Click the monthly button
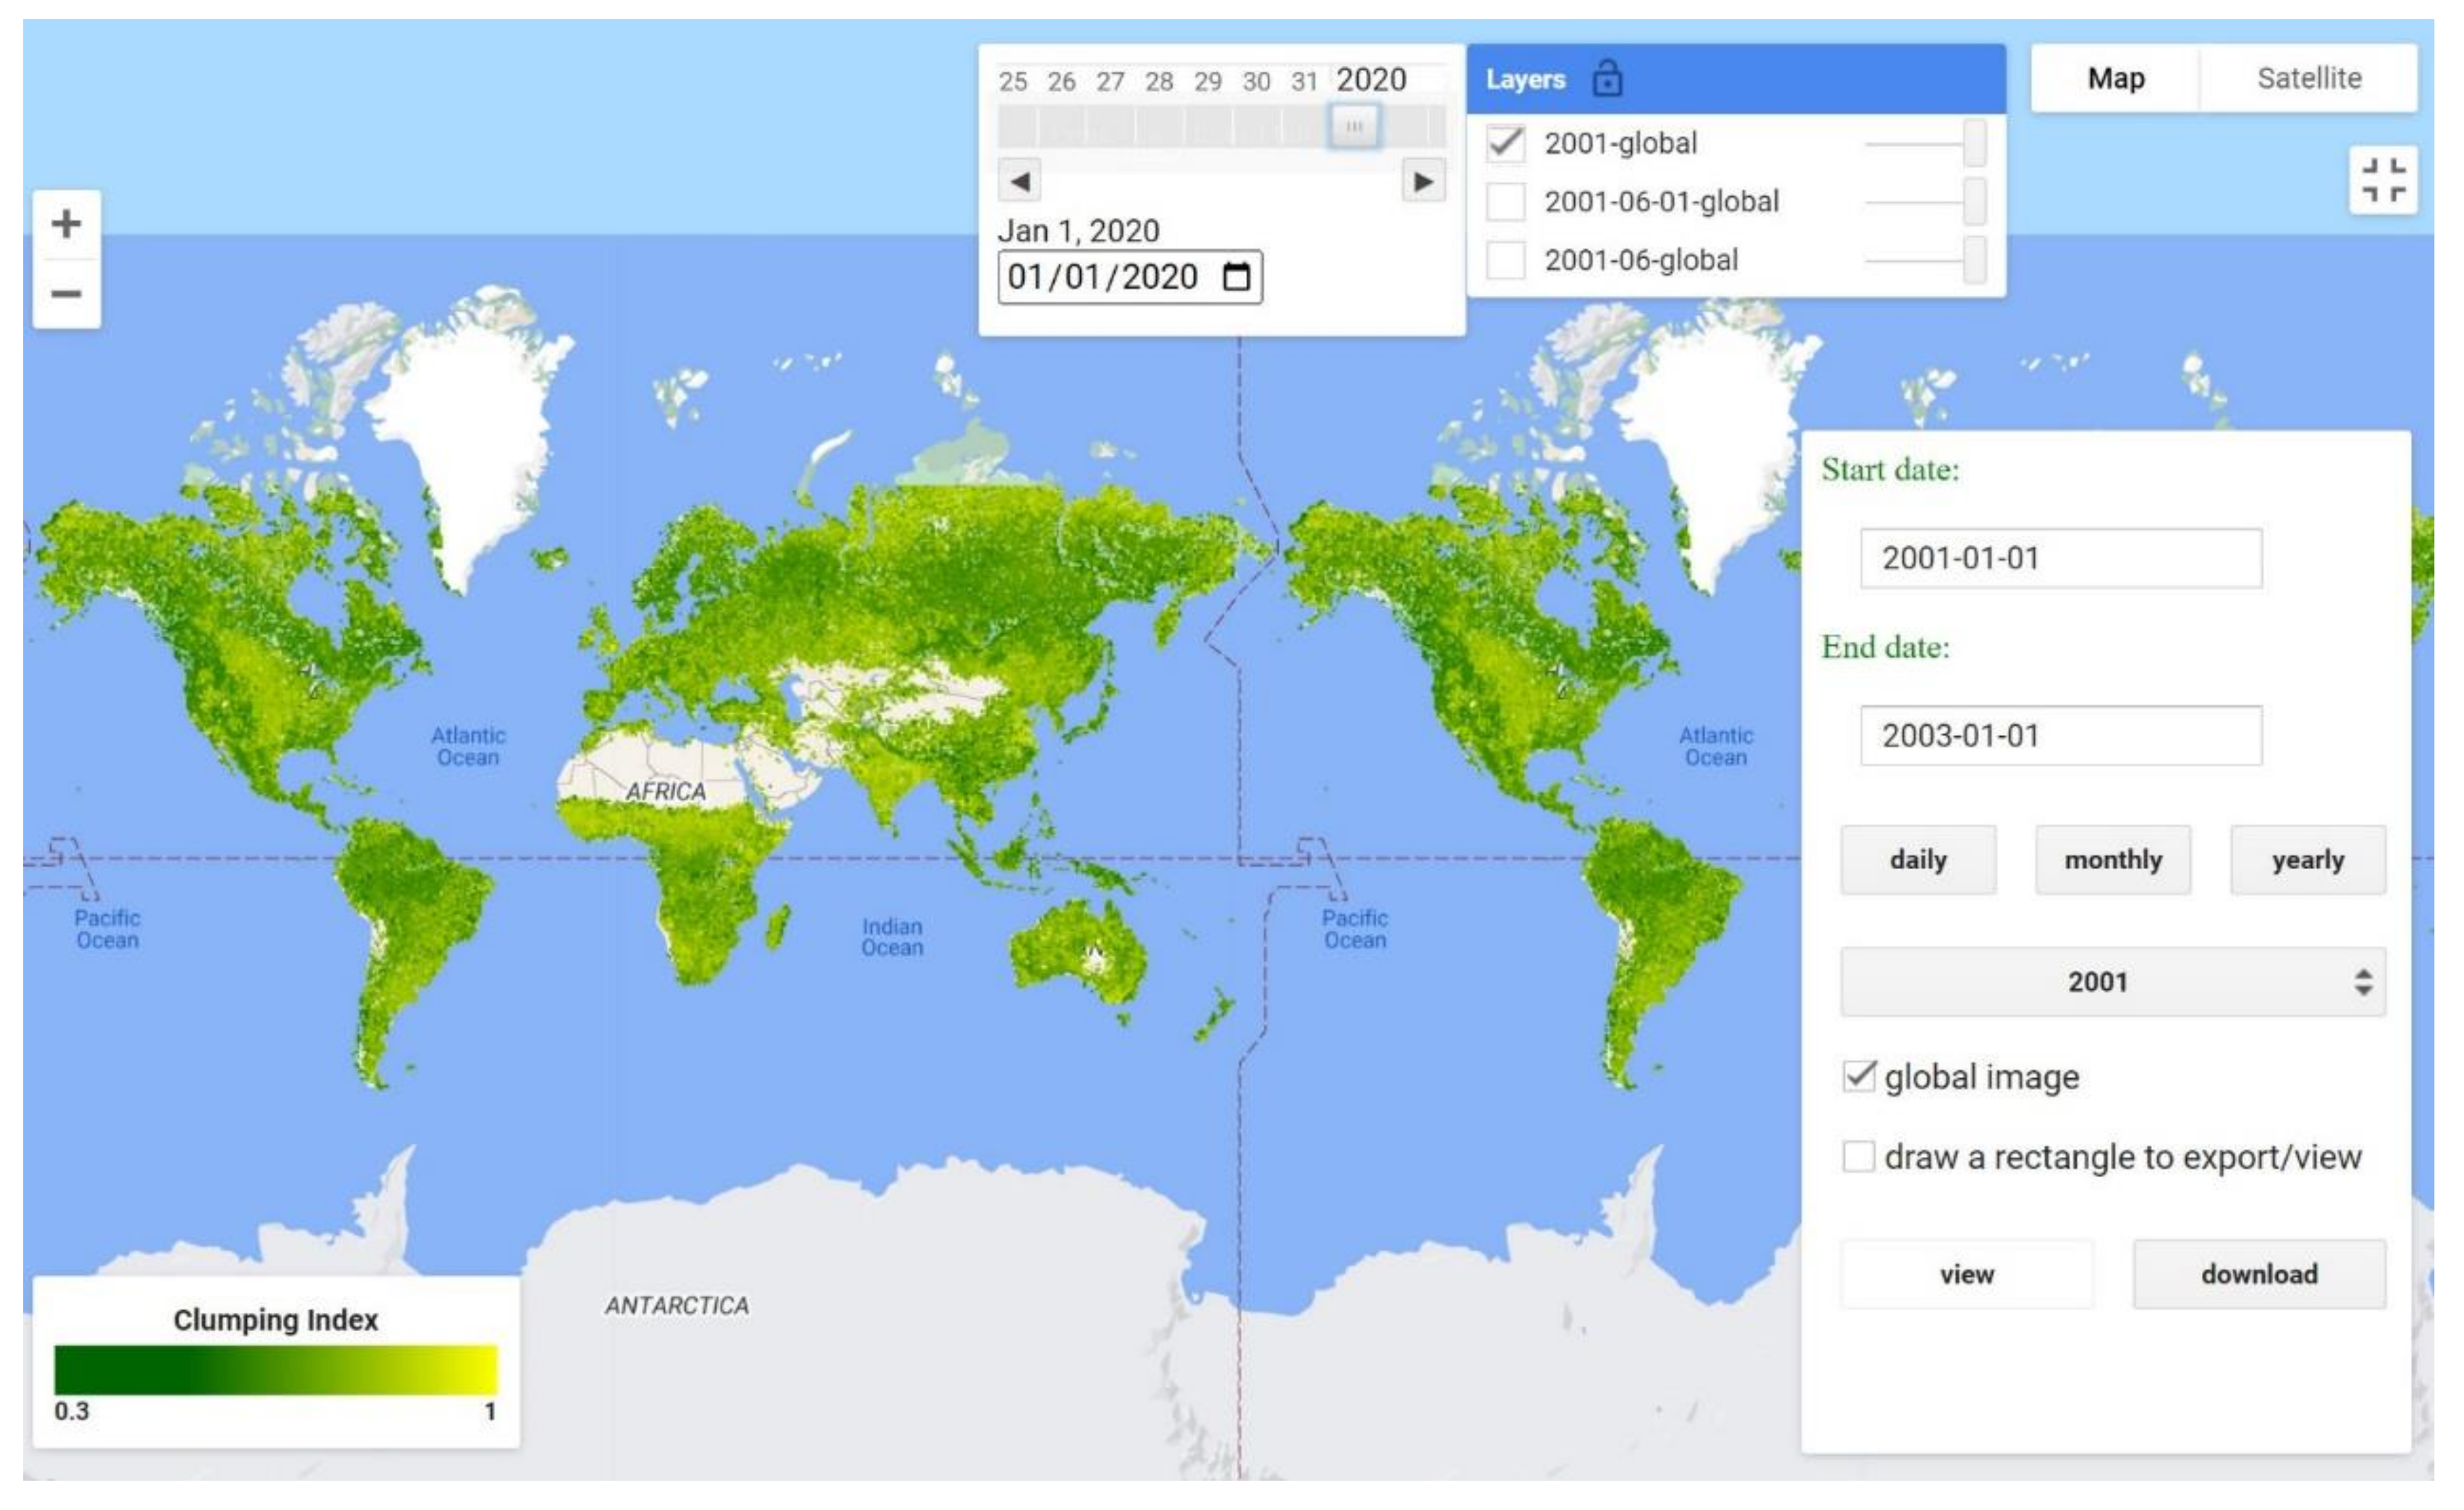 [2113, 859]
